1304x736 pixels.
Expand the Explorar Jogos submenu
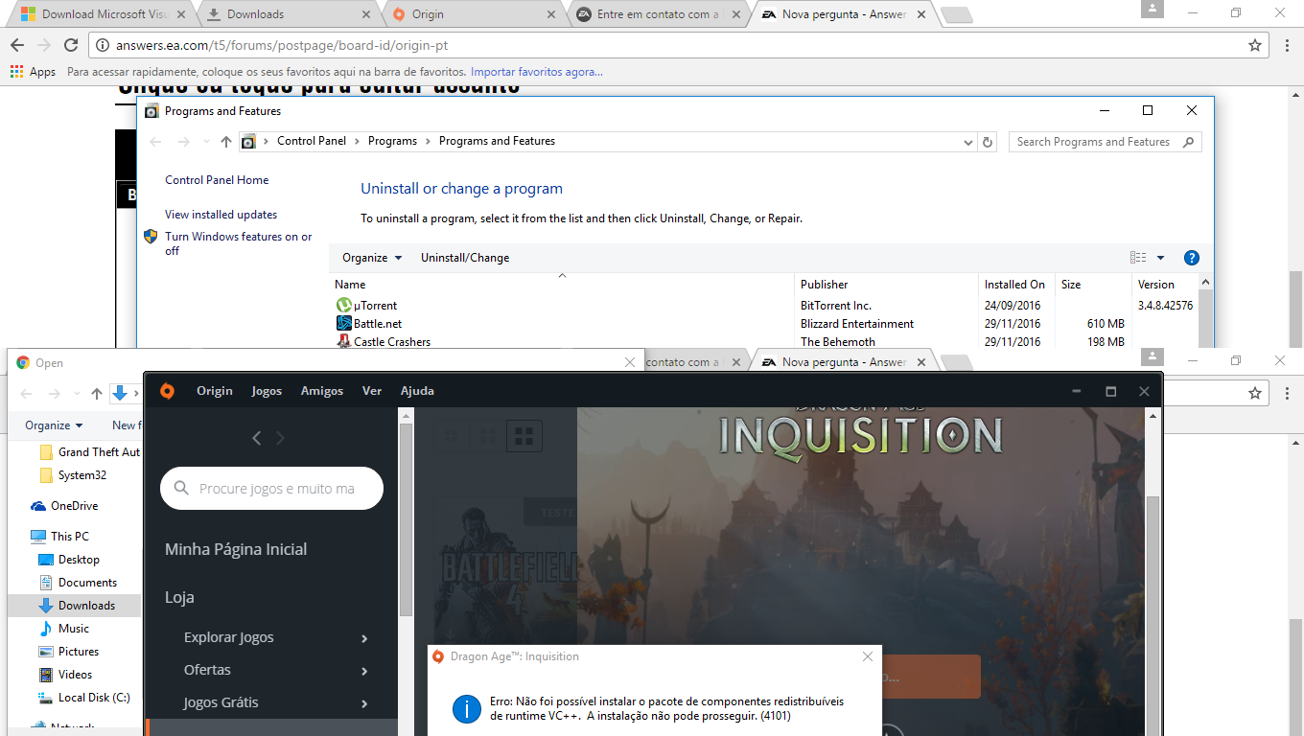(x=364, y=638)
